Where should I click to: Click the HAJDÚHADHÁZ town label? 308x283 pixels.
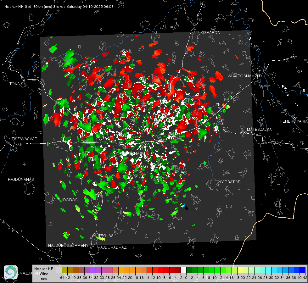(112, 247)
